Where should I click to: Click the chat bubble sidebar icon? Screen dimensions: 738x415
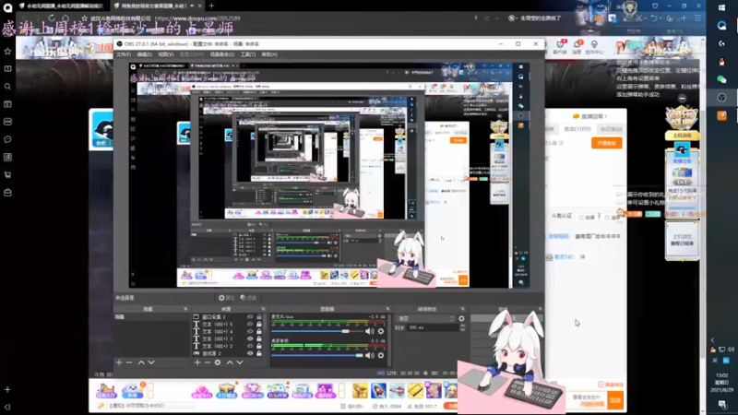pos(7,139)
